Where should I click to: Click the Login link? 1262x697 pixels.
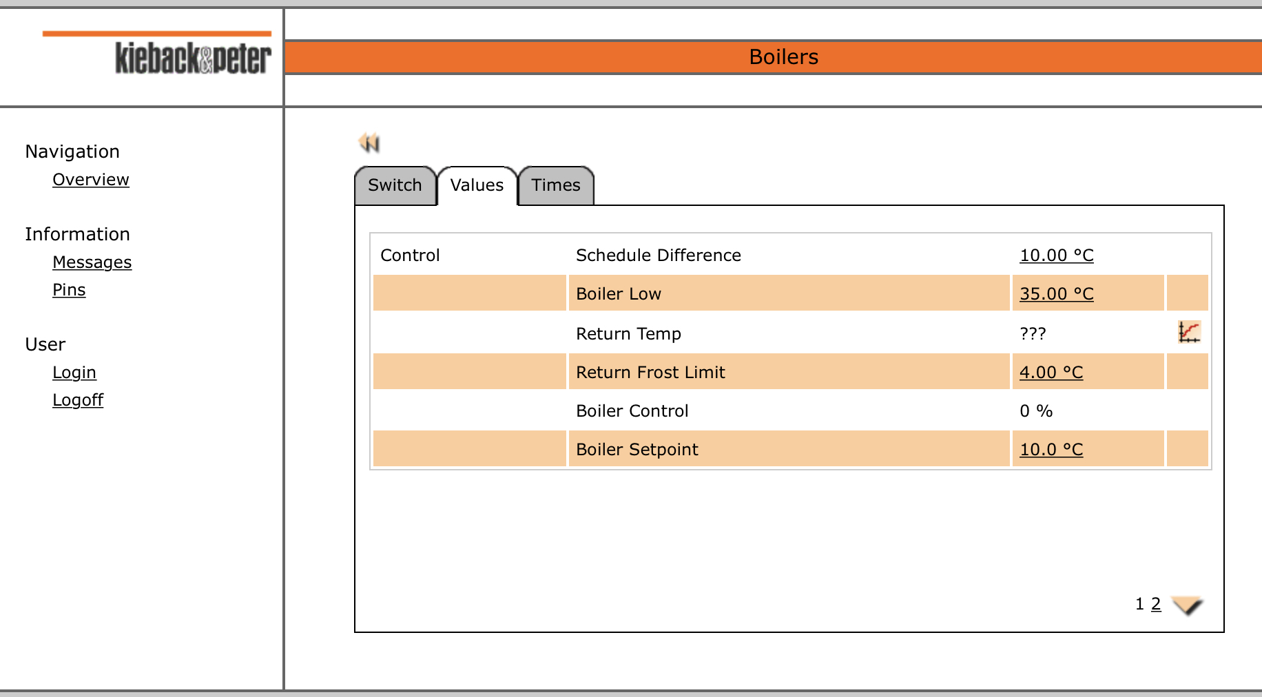74,373
